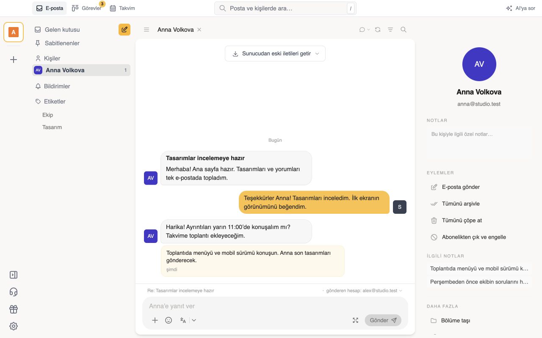542x338 pixels.
Task: Switch to the Görevler tab
Action: (86, 8)
